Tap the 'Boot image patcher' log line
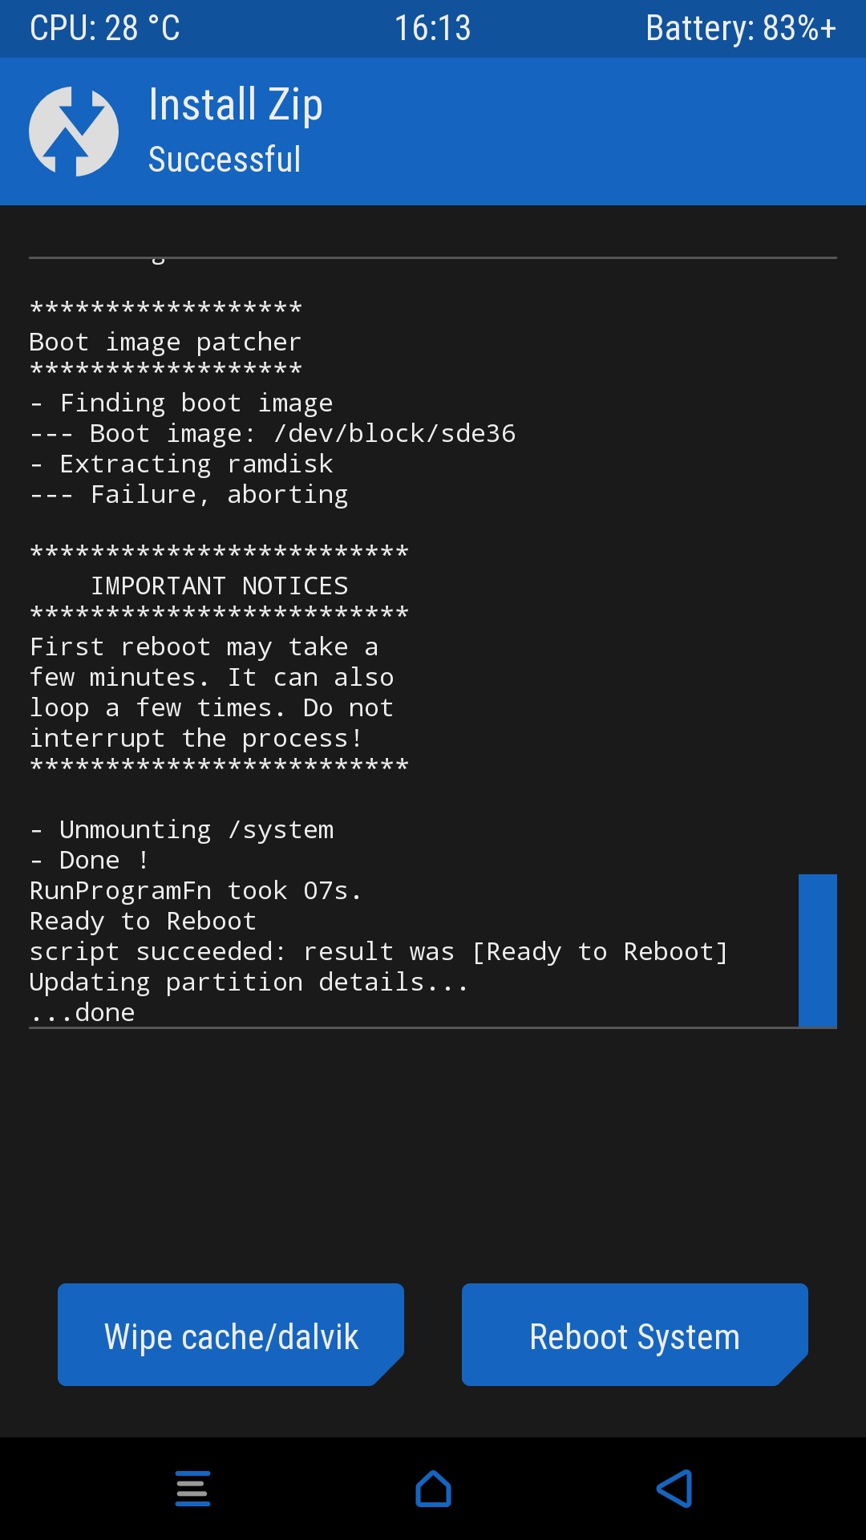866x1540 pixels. (x=165, y=342)
